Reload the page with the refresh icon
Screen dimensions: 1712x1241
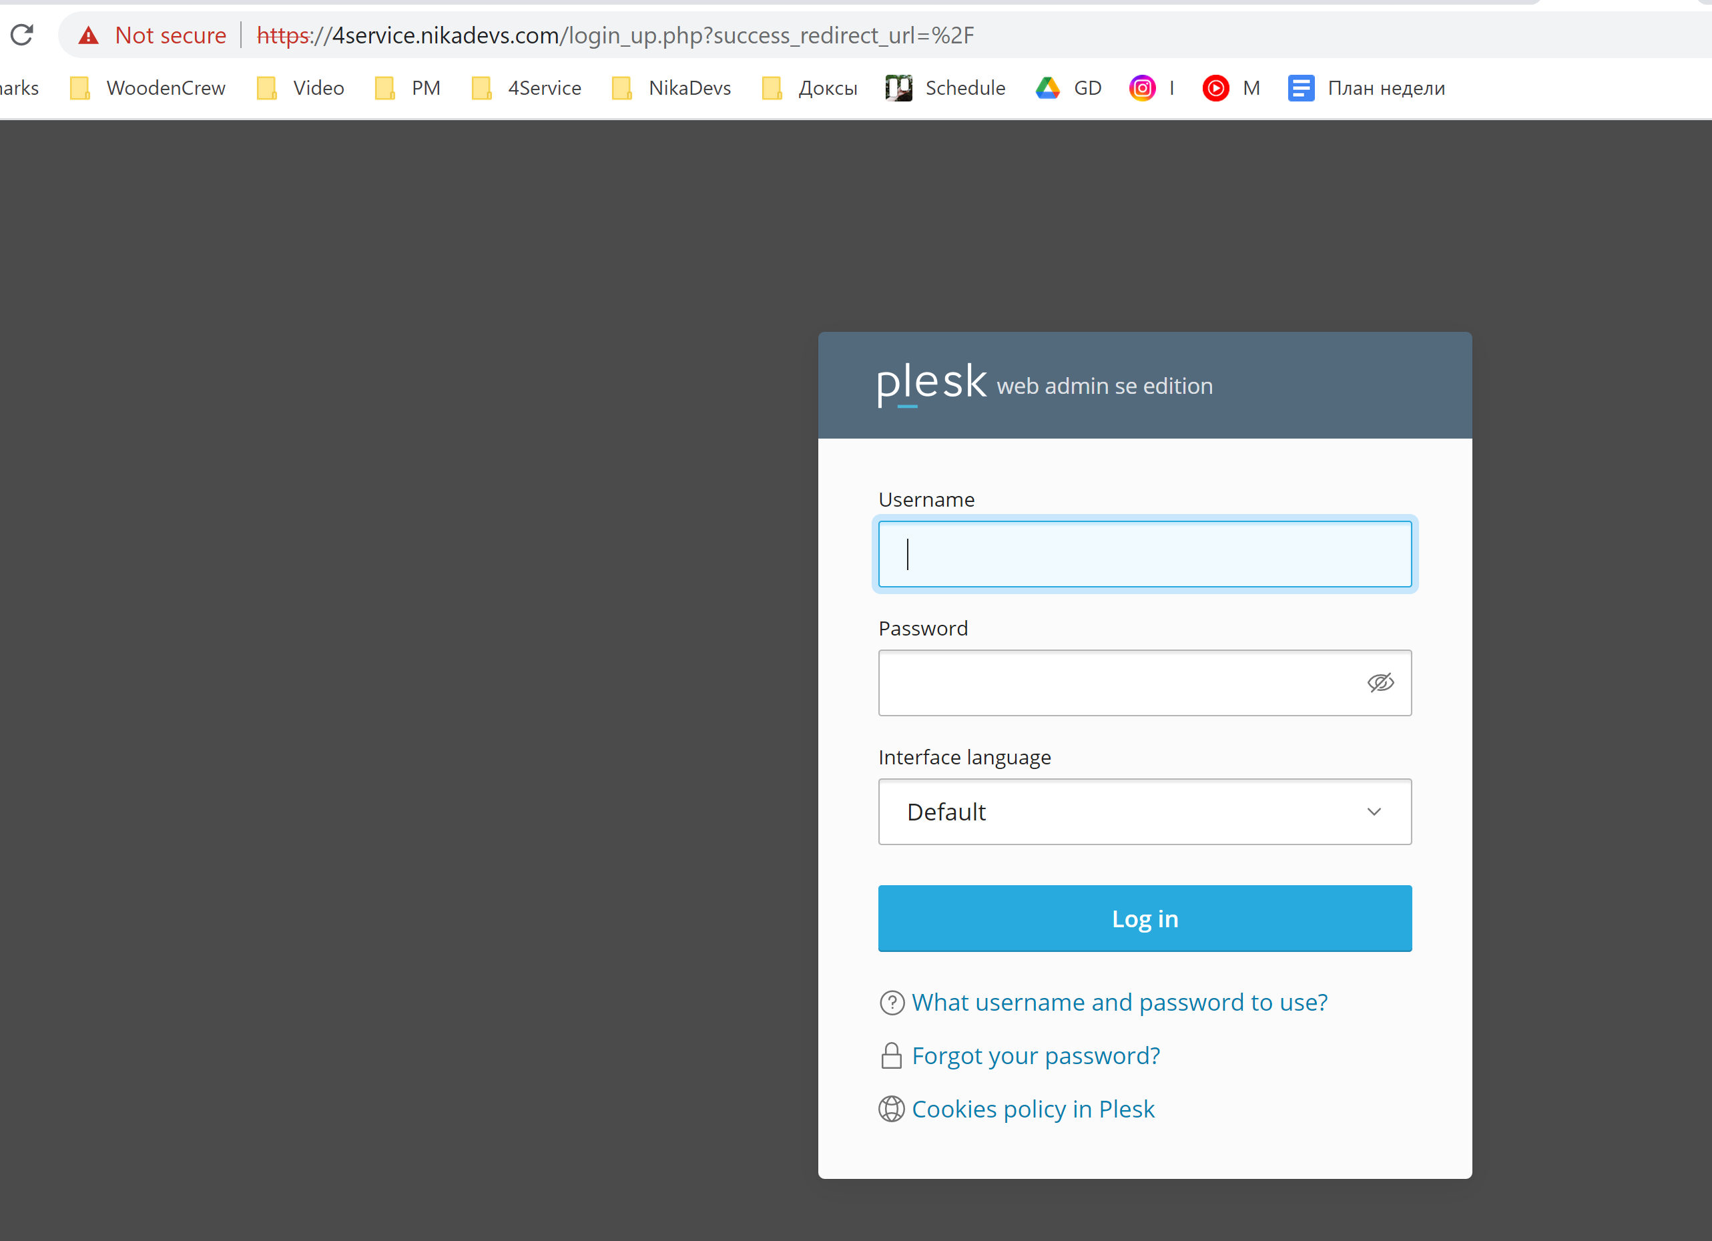(22, 35)
